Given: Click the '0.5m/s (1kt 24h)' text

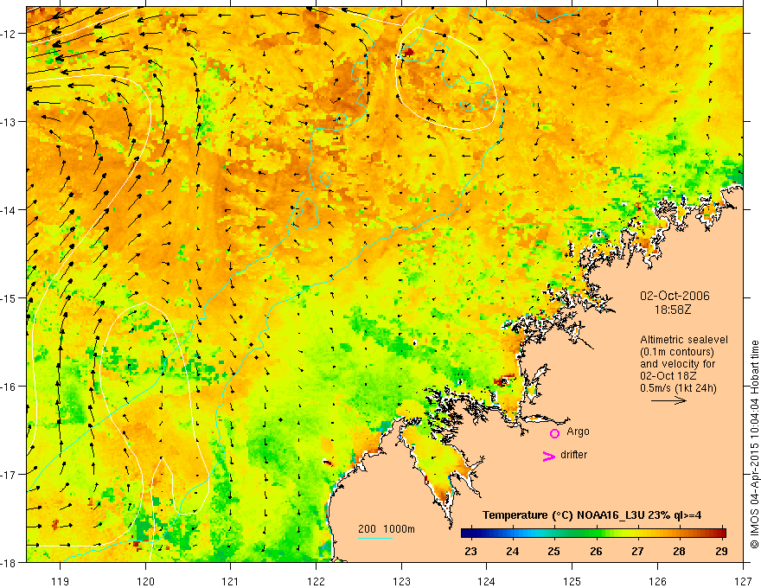Looking at the screenshot, I should tap(678, 388).
